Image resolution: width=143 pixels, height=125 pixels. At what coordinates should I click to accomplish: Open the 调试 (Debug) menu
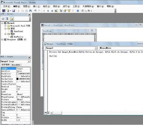coord(56,6)
